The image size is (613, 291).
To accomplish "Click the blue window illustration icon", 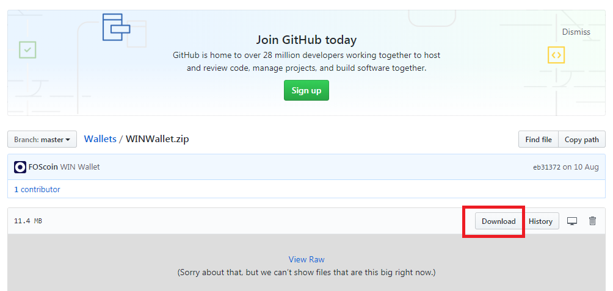I will (115, 27).
